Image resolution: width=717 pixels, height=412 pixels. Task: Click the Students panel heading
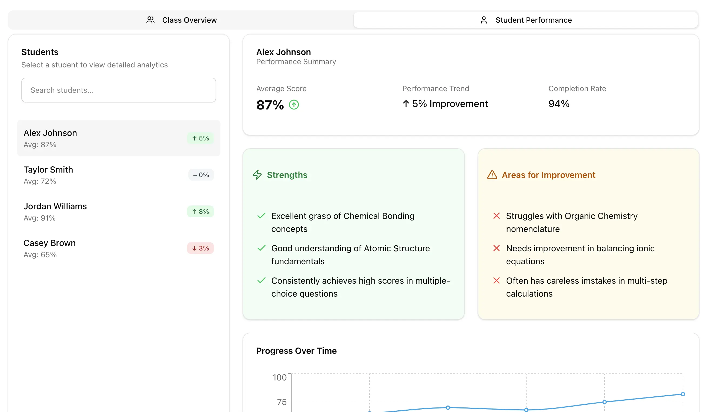pos(40,52)
